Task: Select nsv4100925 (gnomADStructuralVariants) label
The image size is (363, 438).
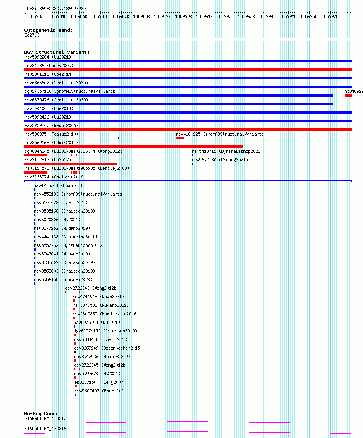Action: coord(221,134)
